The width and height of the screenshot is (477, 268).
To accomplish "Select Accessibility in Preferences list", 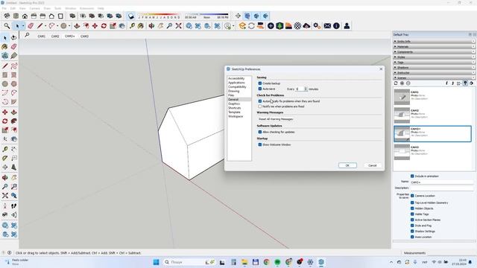I will coord(236,78).
